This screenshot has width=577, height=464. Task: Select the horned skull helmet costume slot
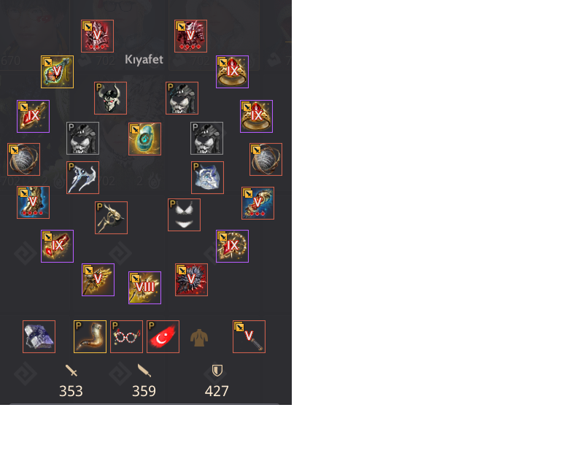pyautogui.click(x=110, y=98)
